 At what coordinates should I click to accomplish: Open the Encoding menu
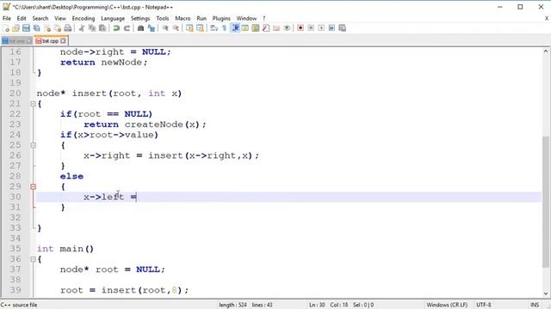84,18
